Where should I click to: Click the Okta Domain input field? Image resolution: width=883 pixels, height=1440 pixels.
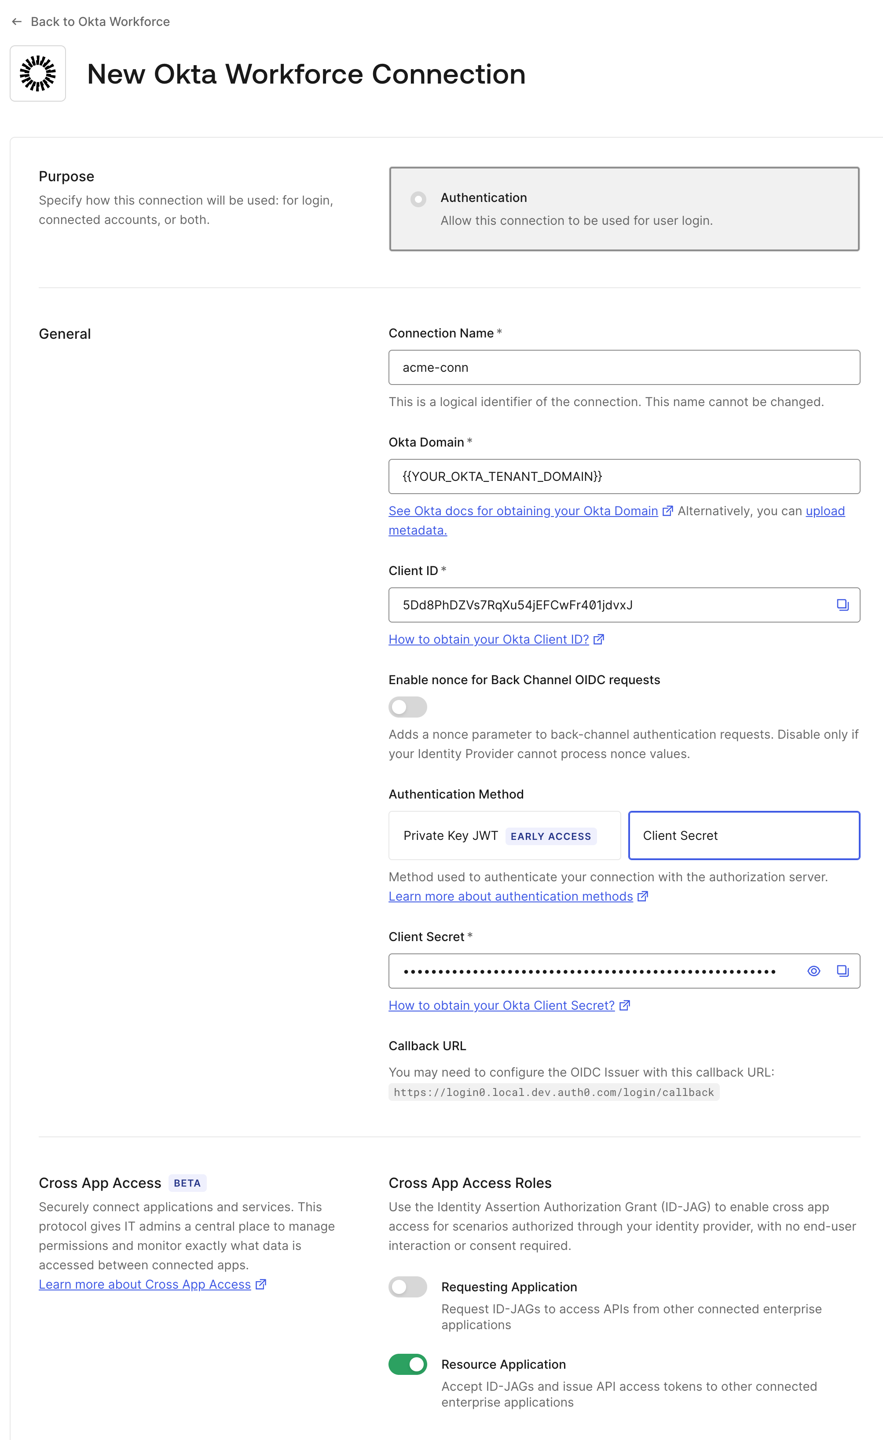coord(624,476)
